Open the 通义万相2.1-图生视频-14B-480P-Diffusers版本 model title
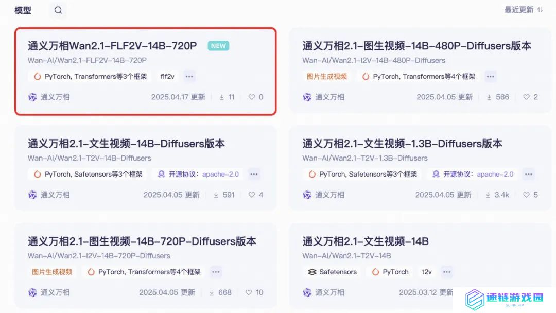 tap(416, 46)
